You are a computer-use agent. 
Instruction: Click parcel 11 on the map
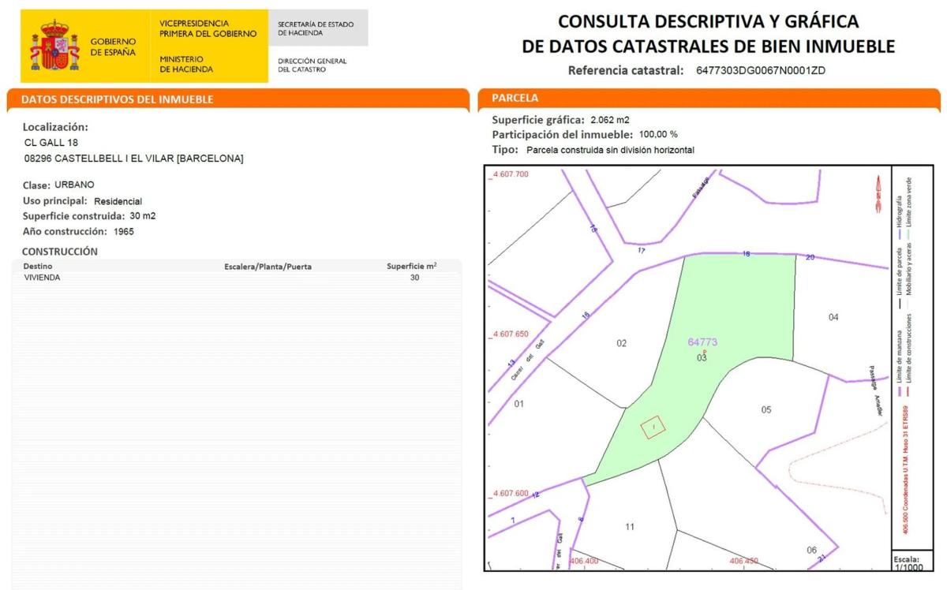[629, 526]
